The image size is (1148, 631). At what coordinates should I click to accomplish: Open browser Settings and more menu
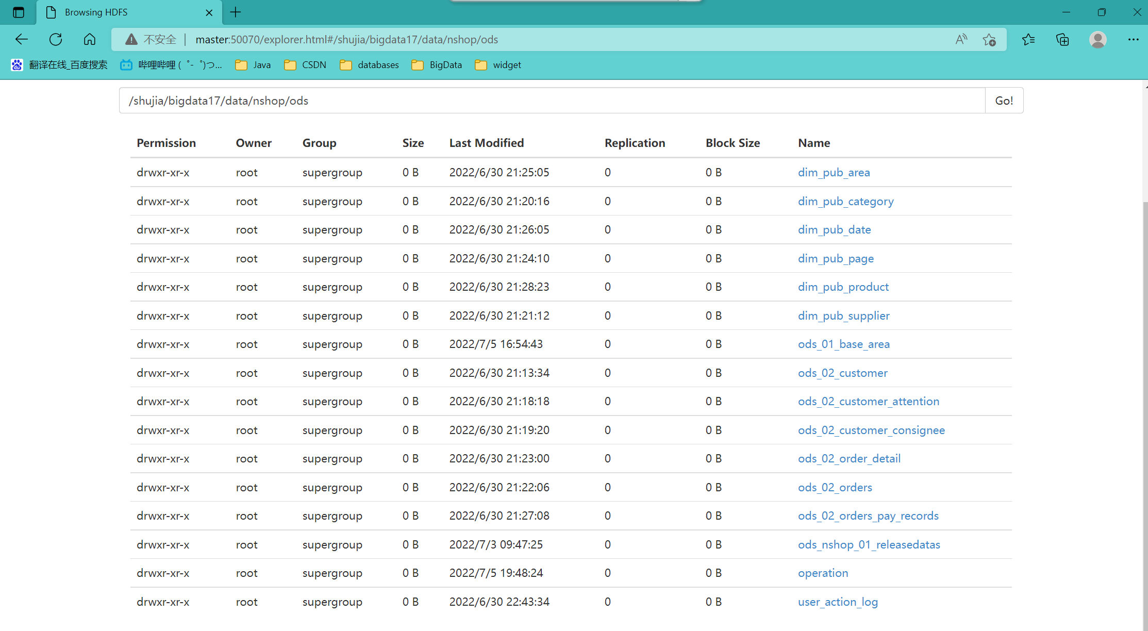coord(1133,40)
